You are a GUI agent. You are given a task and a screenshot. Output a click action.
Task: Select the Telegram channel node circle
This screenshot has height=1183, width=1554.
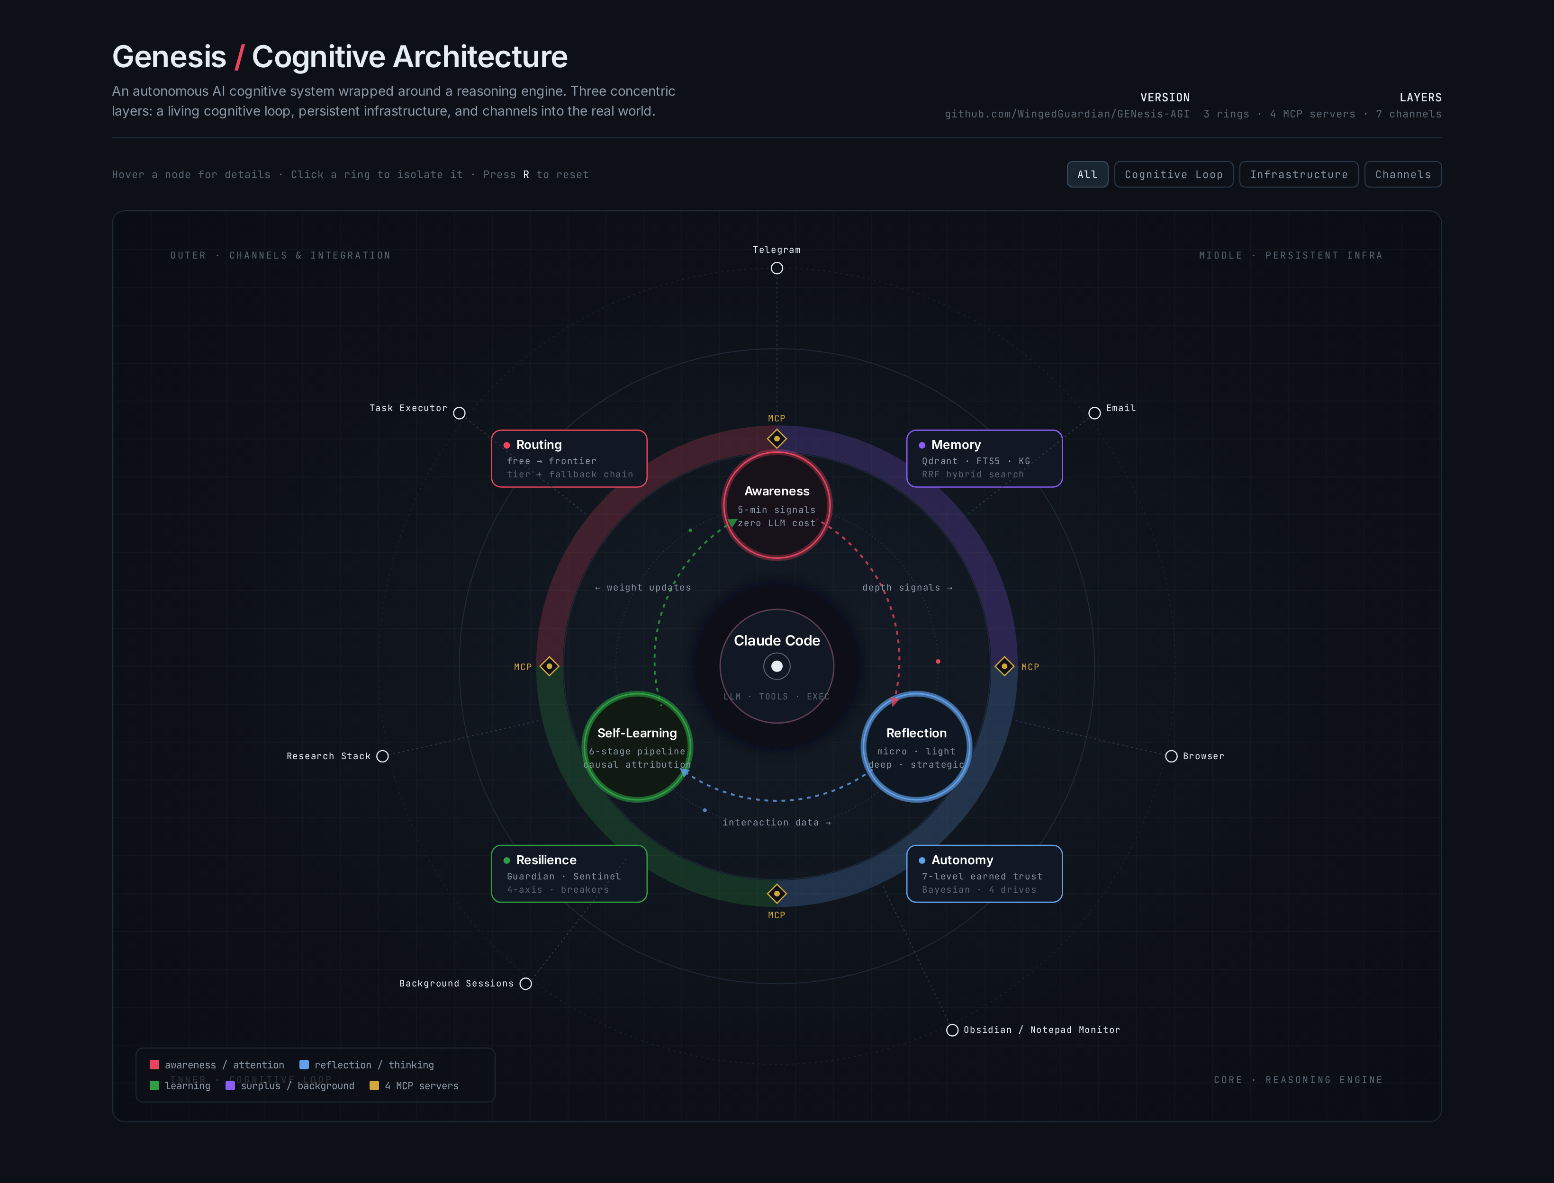click(777, 269)
